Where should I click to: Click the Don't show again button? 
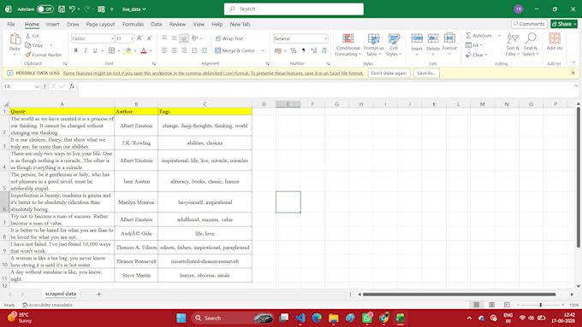[389, 73]
